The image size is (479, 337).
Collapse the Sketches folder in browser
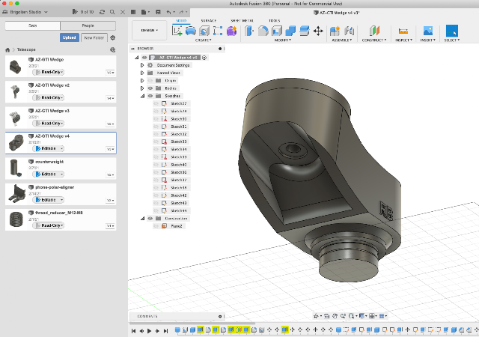142,96
